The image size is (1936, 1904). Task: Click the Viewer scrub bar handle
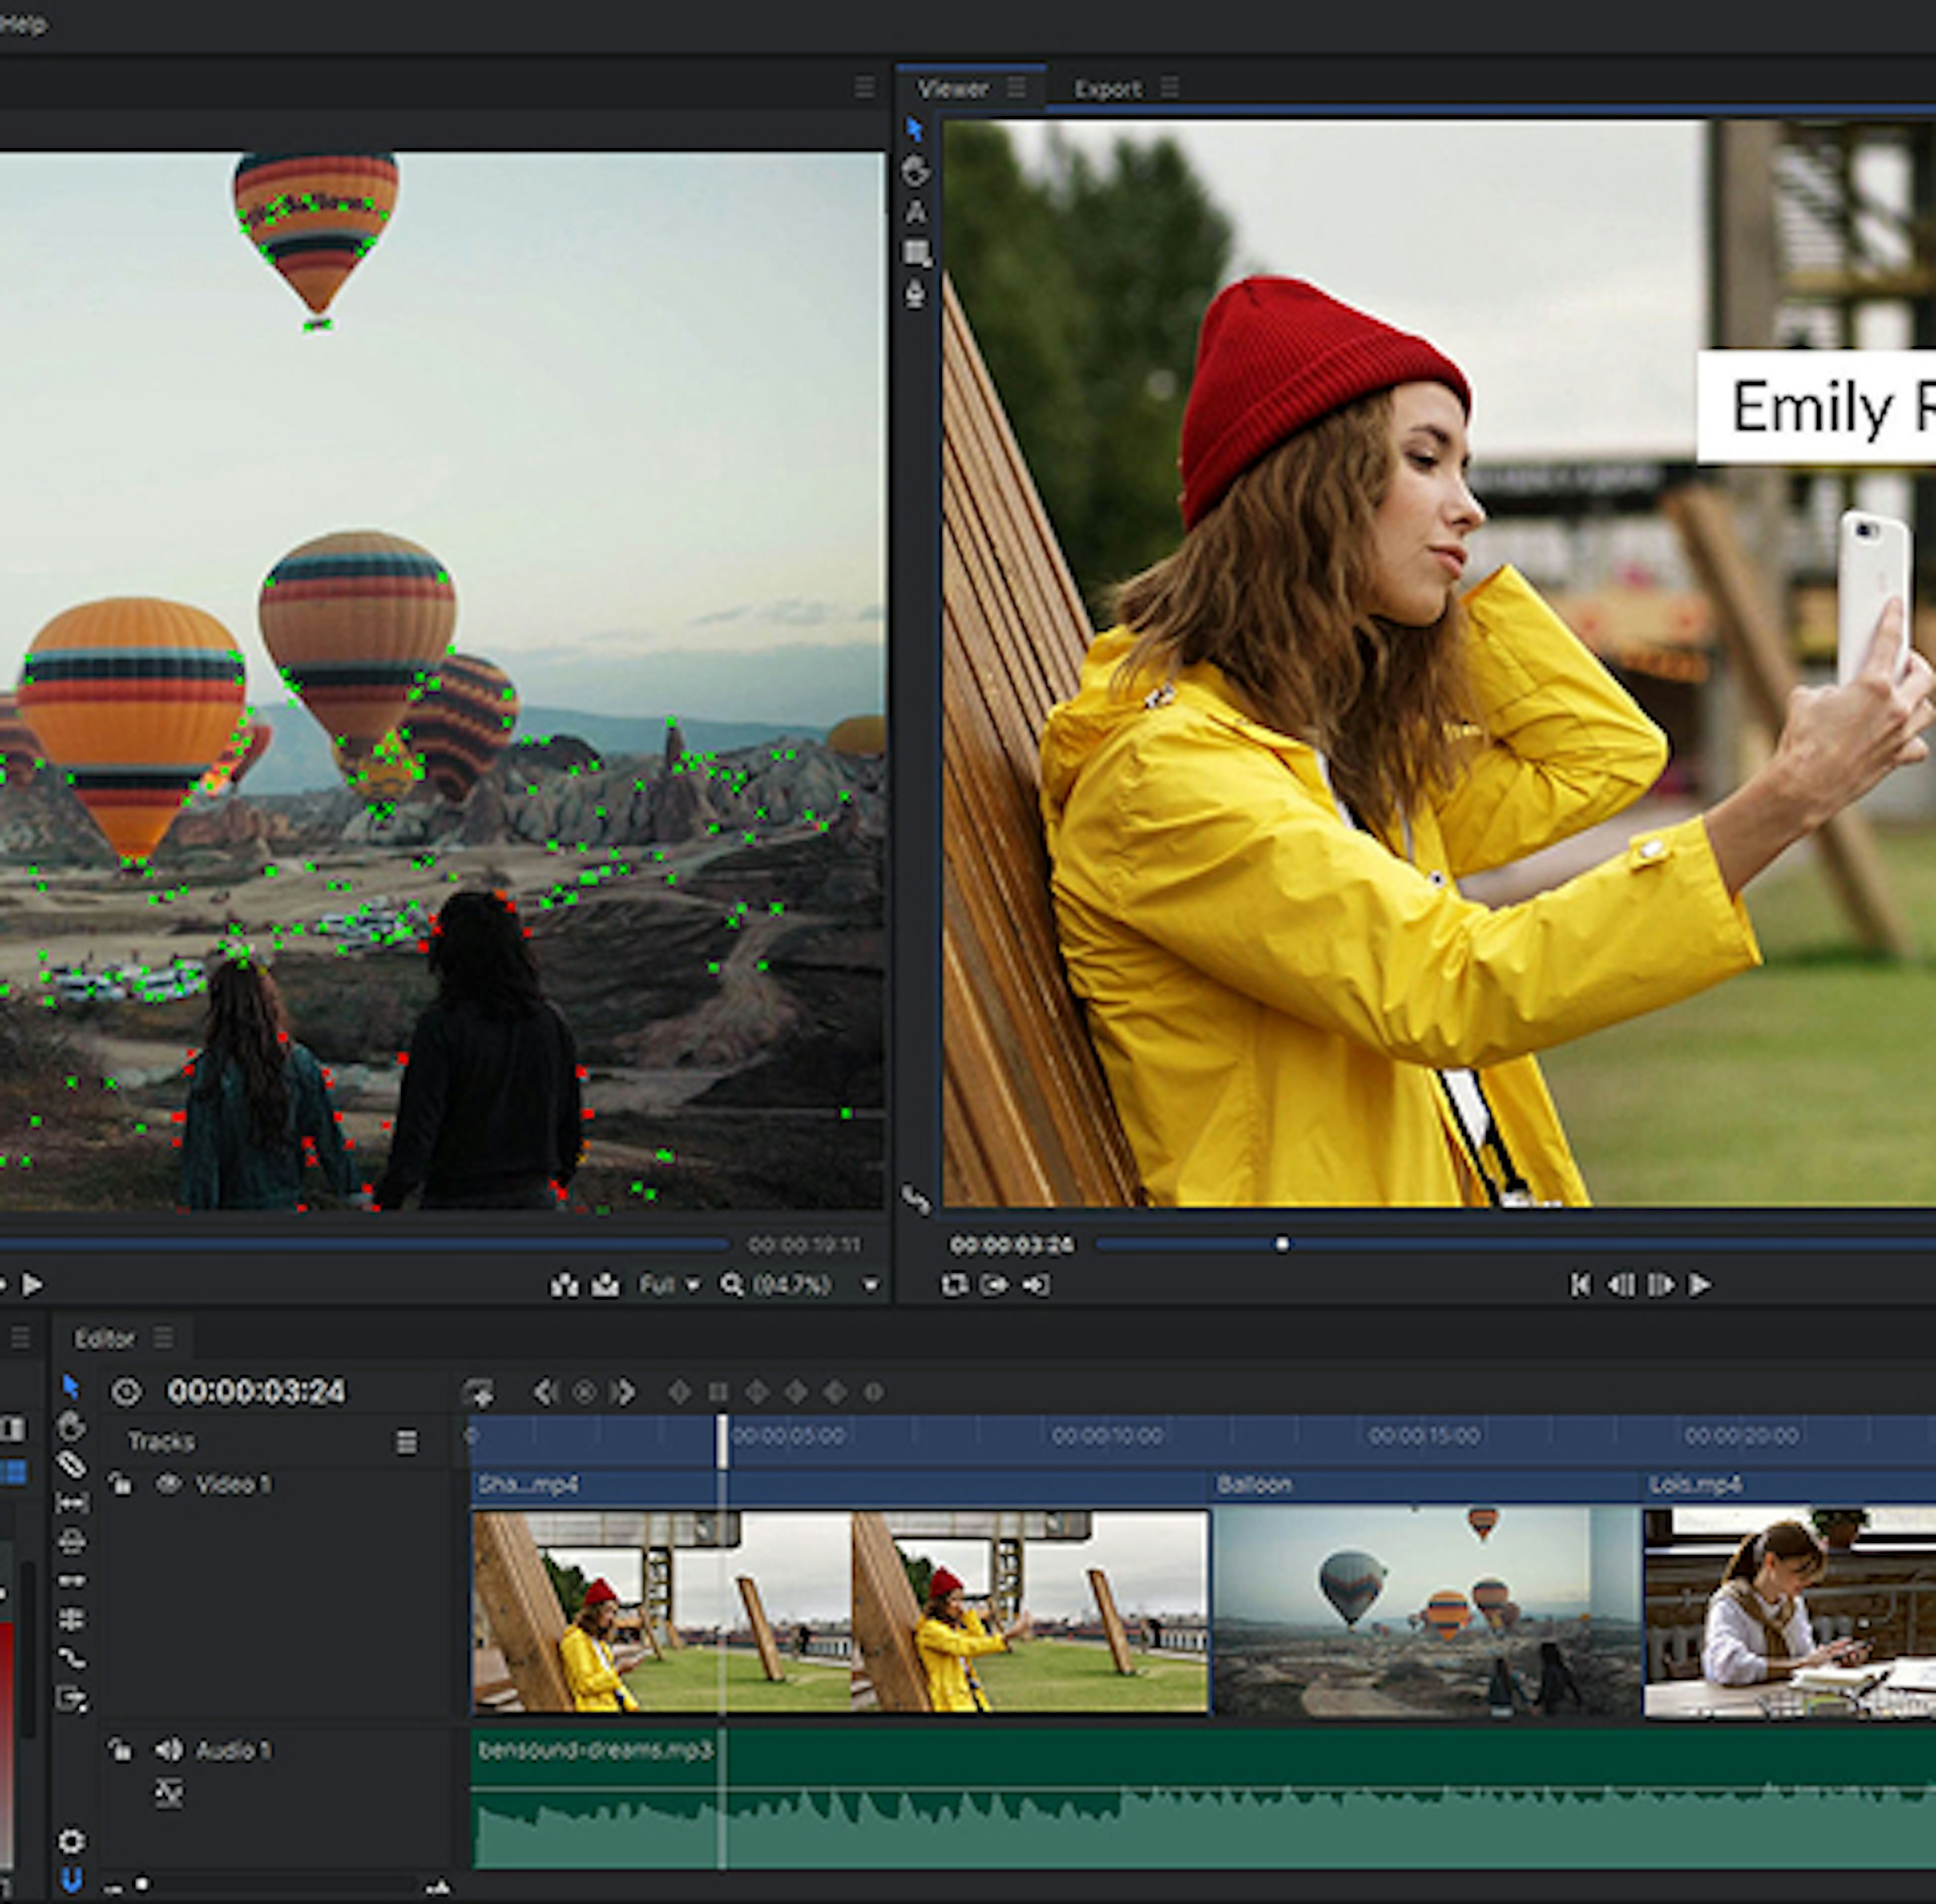[x=1282, y=1244]
